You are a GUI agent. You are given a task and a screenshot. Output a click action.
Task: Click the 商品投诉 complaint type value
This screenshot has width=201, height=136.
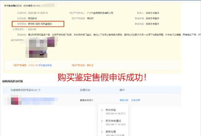pos(32,18)
